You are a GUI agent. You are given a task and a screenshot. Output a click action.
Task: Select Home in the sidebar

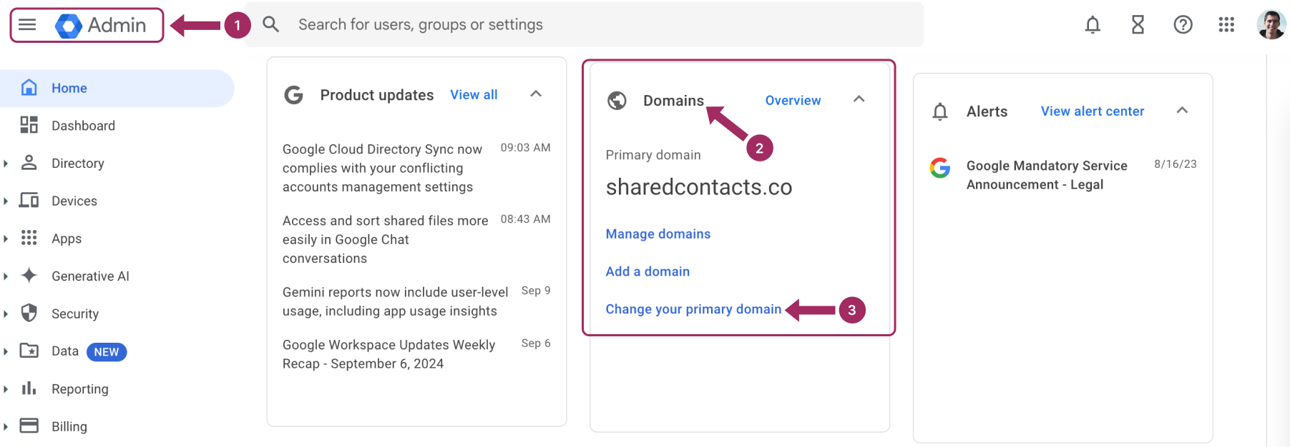pyautogui.click(x=117, y=88)
